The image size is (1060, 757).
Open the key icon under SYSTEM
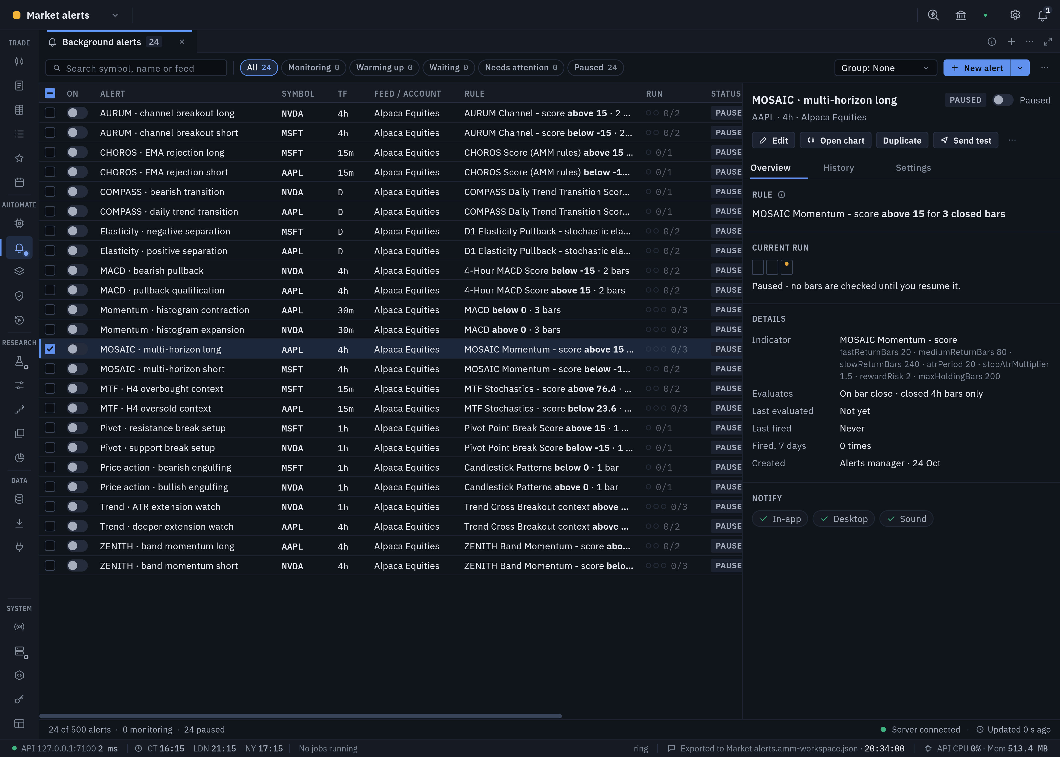[19, 699]
